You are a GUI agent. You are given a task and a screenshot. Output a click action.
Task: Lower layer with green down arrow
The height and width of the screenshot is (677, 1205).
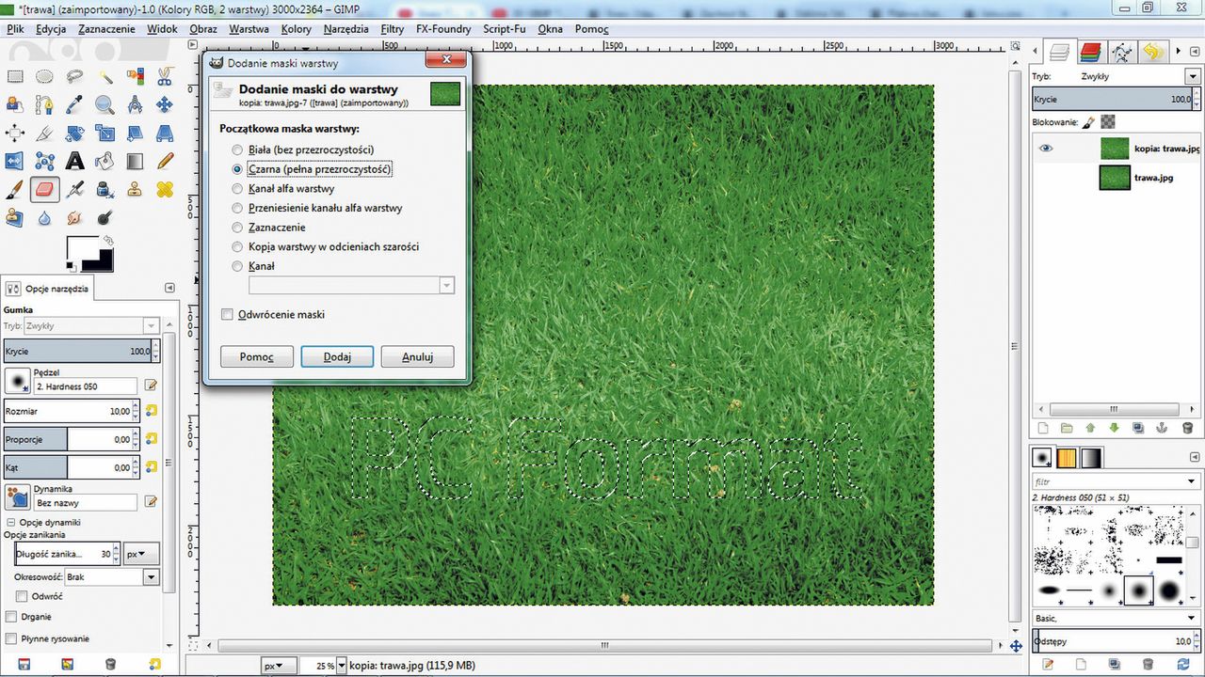coord(1114,428)
